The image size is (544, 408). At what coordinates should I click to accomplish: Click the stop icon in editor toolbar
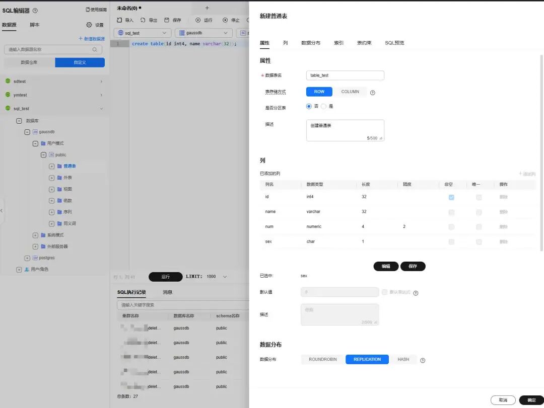(225, 20)
